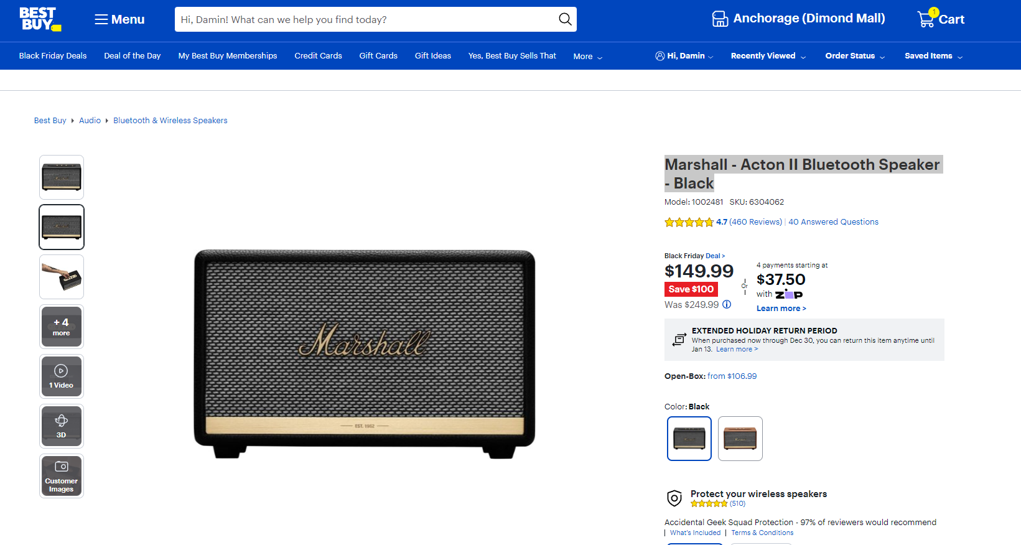Go to Black Friday Deals tab
This screenshot has height=545, width=1021.
tap(53, 56)
